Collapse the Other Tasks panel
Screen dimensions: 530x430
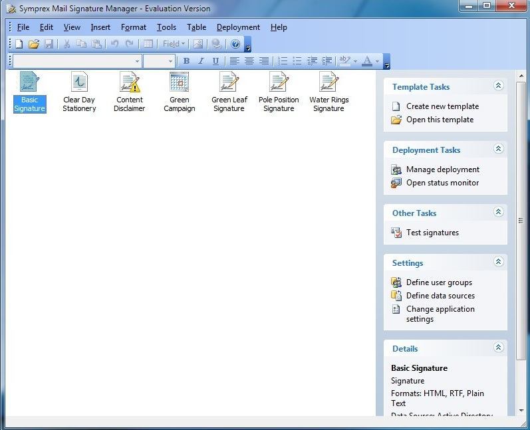(498, 212)
